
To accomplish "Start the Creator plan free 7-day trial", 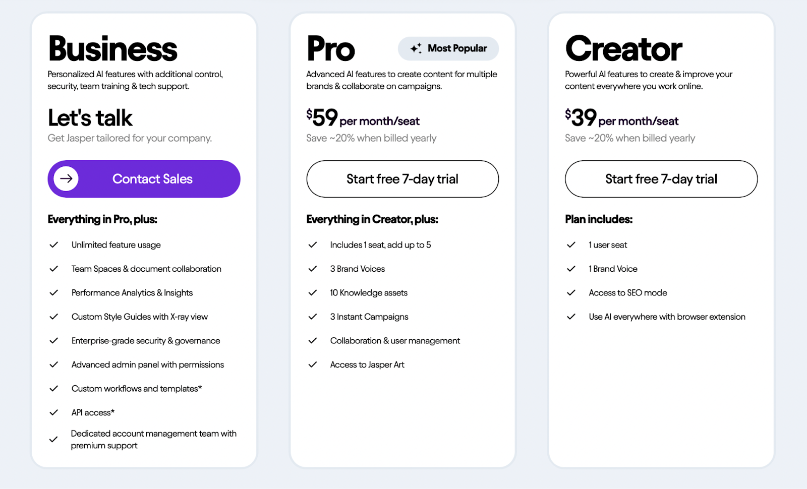I will (x=661, y=179).
